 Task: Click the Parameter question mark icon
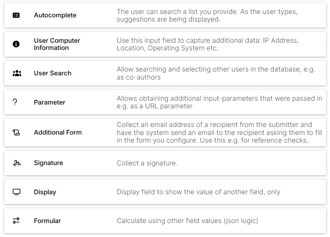point(15,102)
